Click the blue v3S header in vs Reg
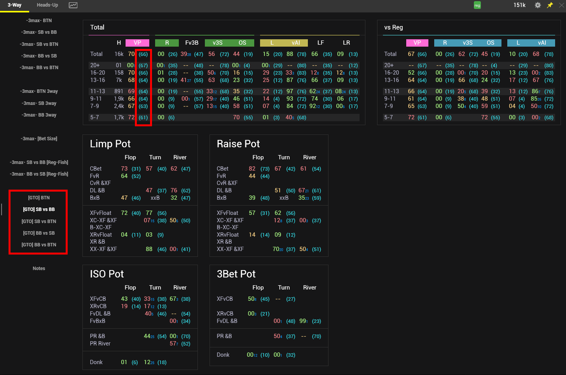The height and width of the screenshot is (375, 566). click(x=468, y=43)
